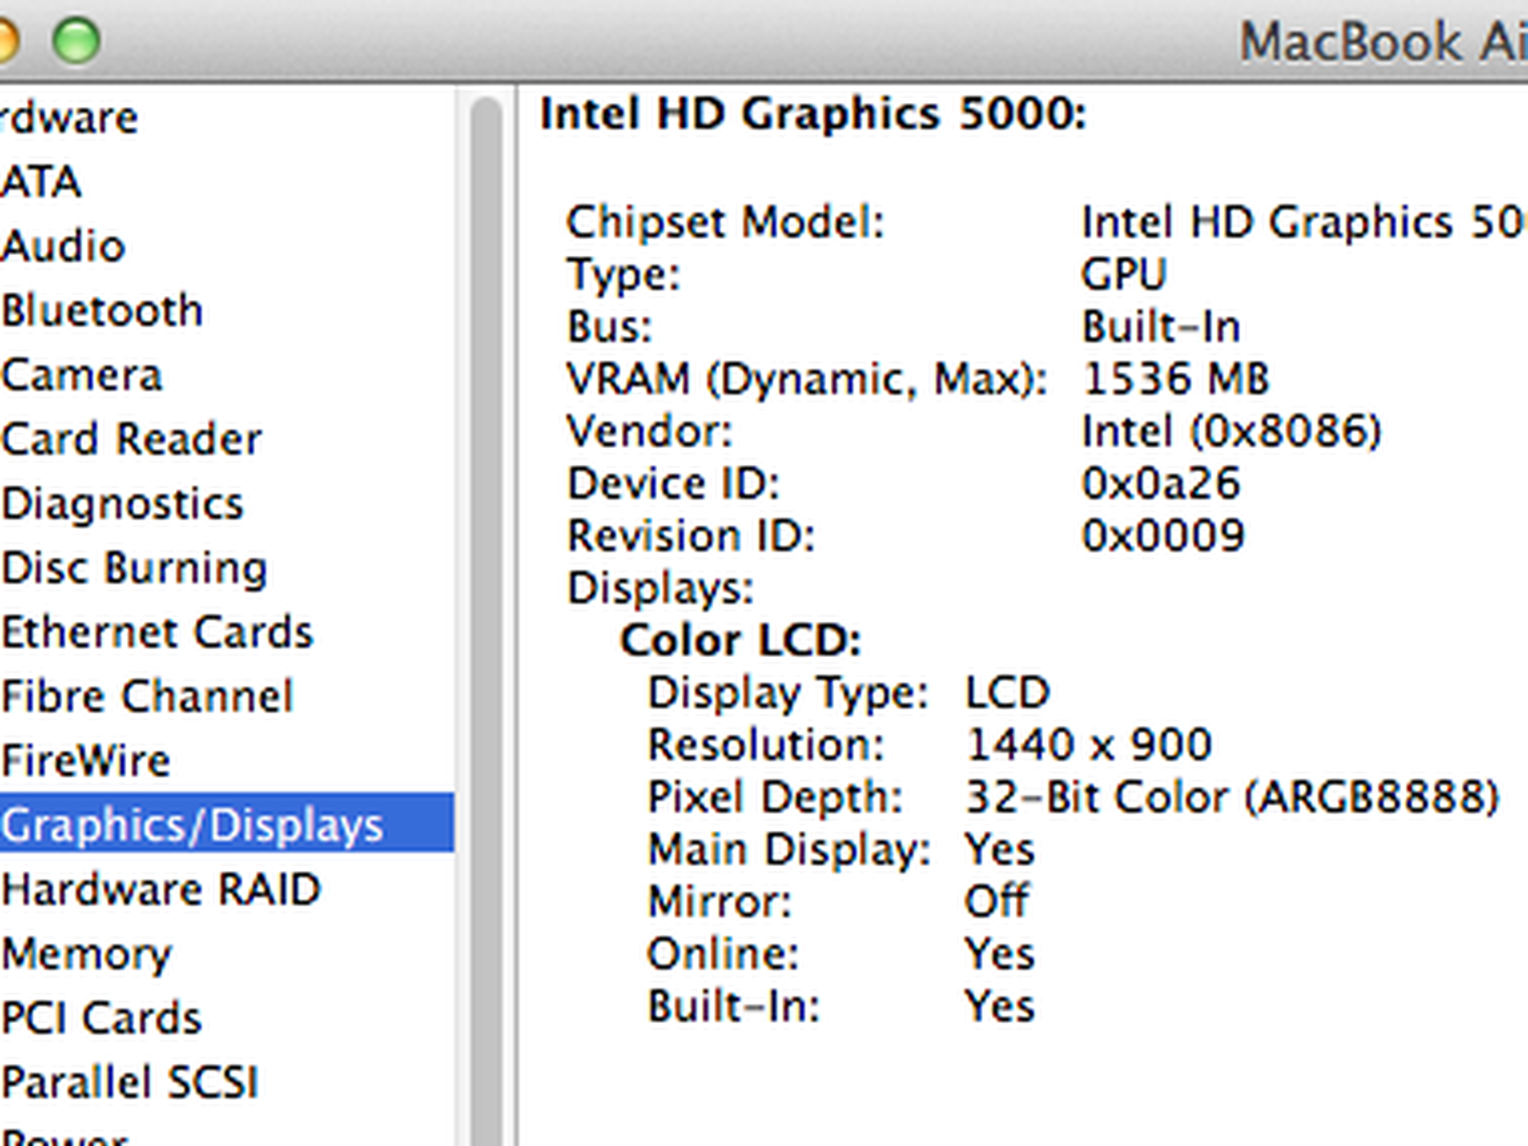Screen dimensions: 1528x1146
Task: Click the Intel (0x8086) vendor value
Action: click(x=1231, y=432)
